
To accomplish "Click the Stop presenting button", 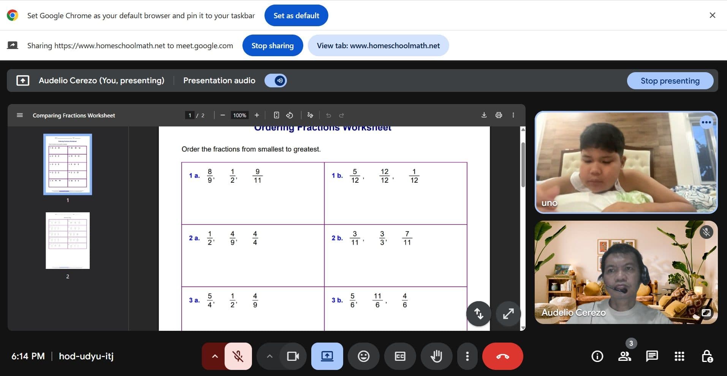I will coord(670,81).
